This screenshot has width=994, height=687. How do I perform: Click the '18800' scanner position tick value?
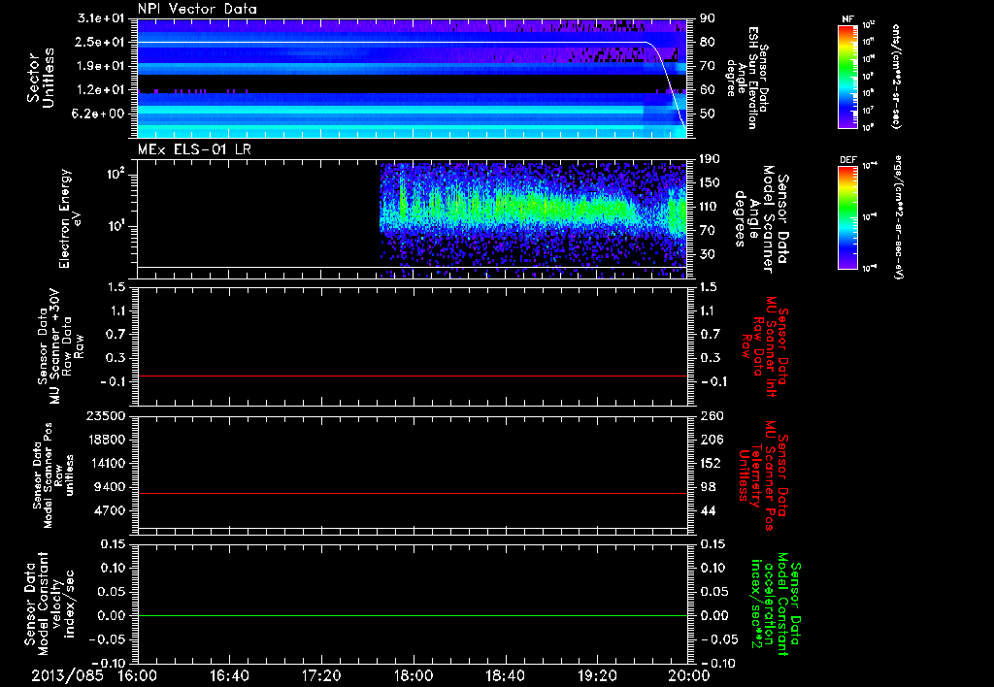[x=105, y=440]
